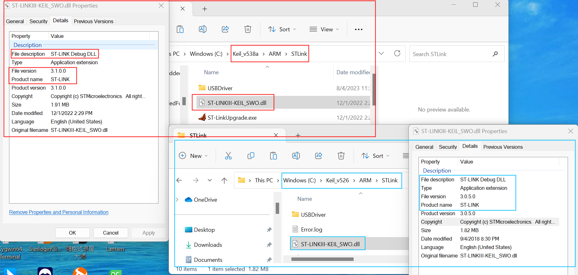Expand the OneDrive tree node
The image size is (578, 275).
pyautogui.click(x=177, y=200)
